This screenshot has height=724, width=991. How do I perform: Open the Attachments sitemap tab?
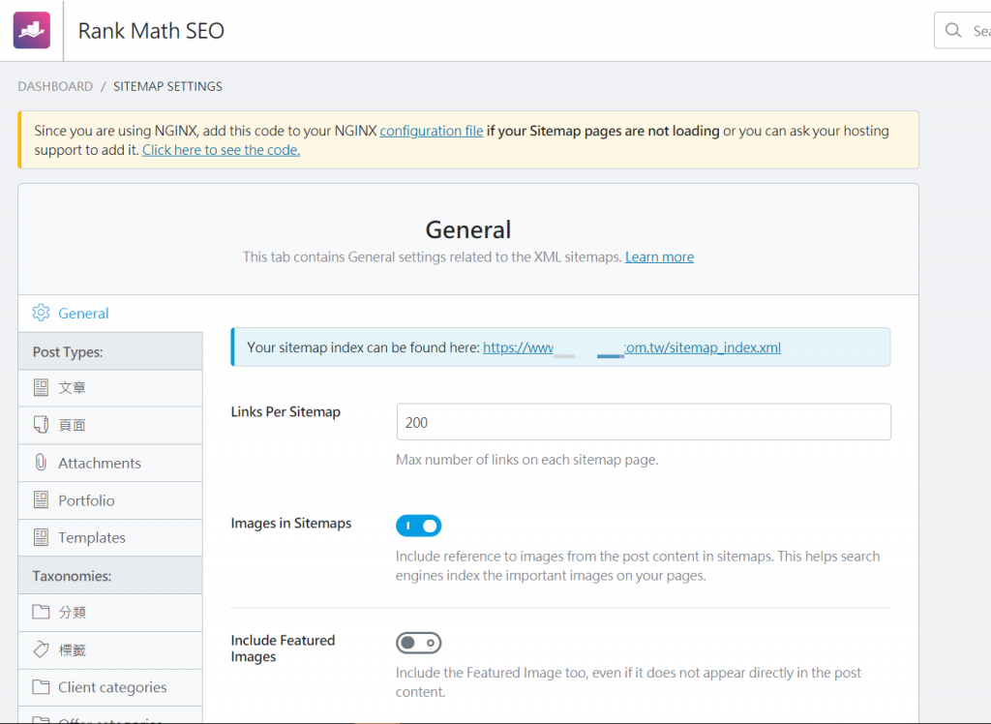click(x=110, y=463)
